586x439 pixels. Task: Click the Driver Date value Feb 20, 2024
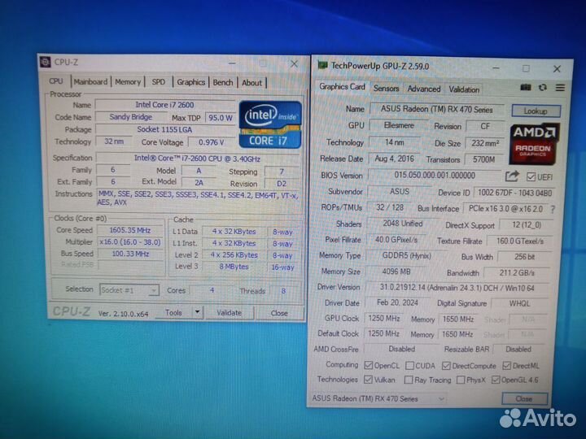397,302
